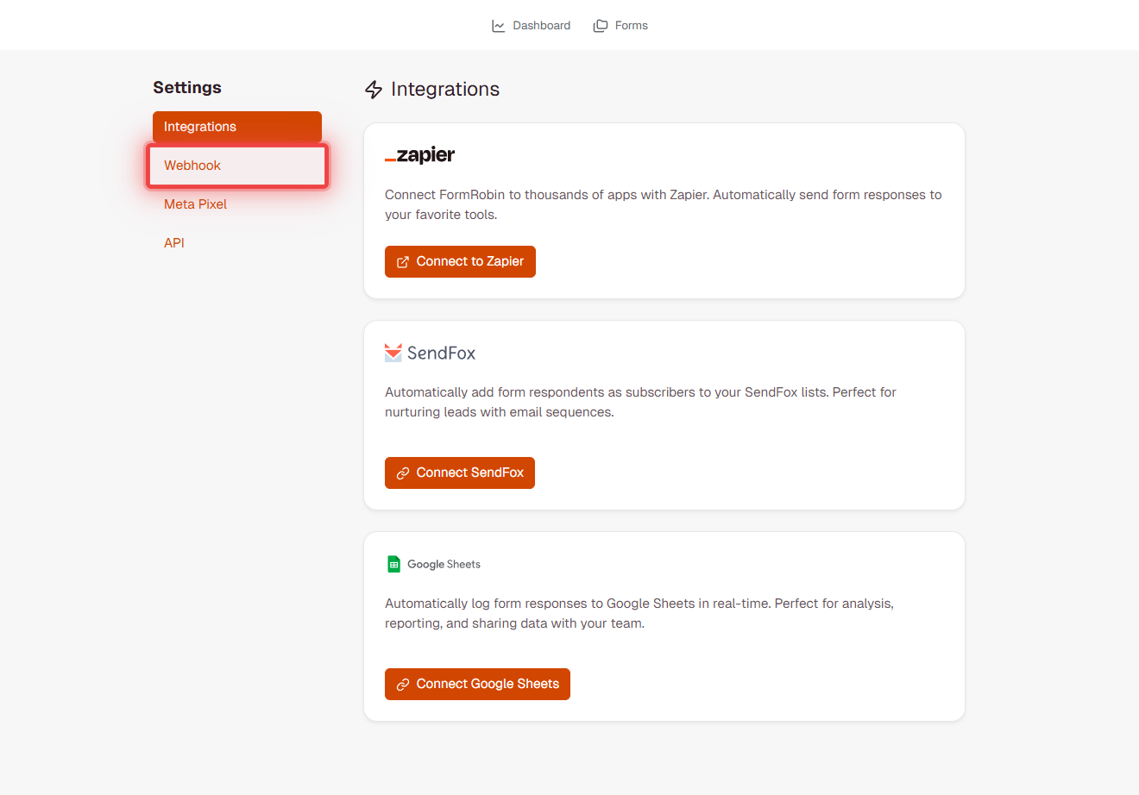Select the Zapier logo

tap(419, 154)
